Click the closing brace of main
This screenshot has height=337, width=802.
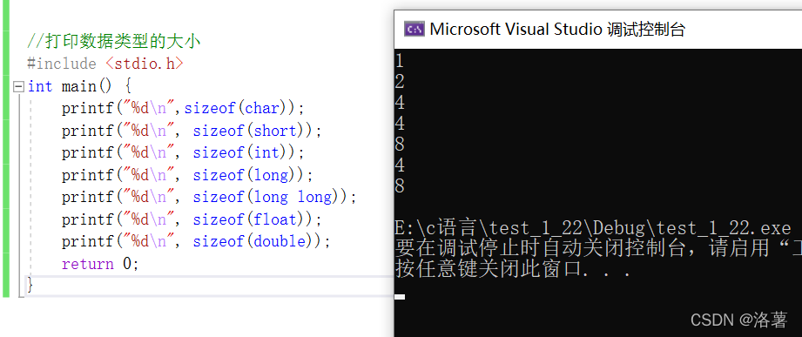[30, 285]
